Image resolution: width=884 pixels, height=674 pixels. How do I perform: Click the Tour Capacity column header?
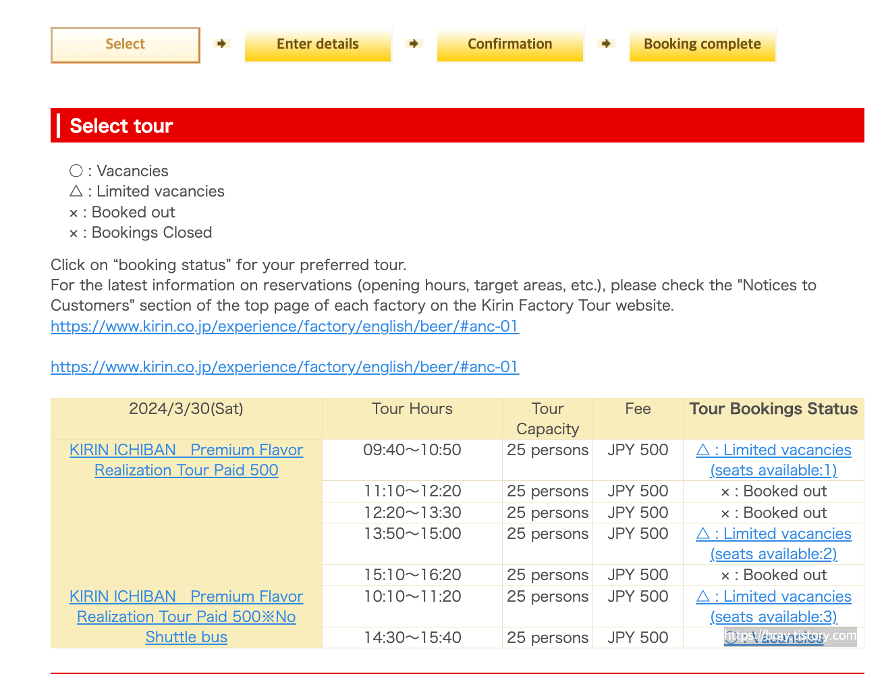pos(547,419)
